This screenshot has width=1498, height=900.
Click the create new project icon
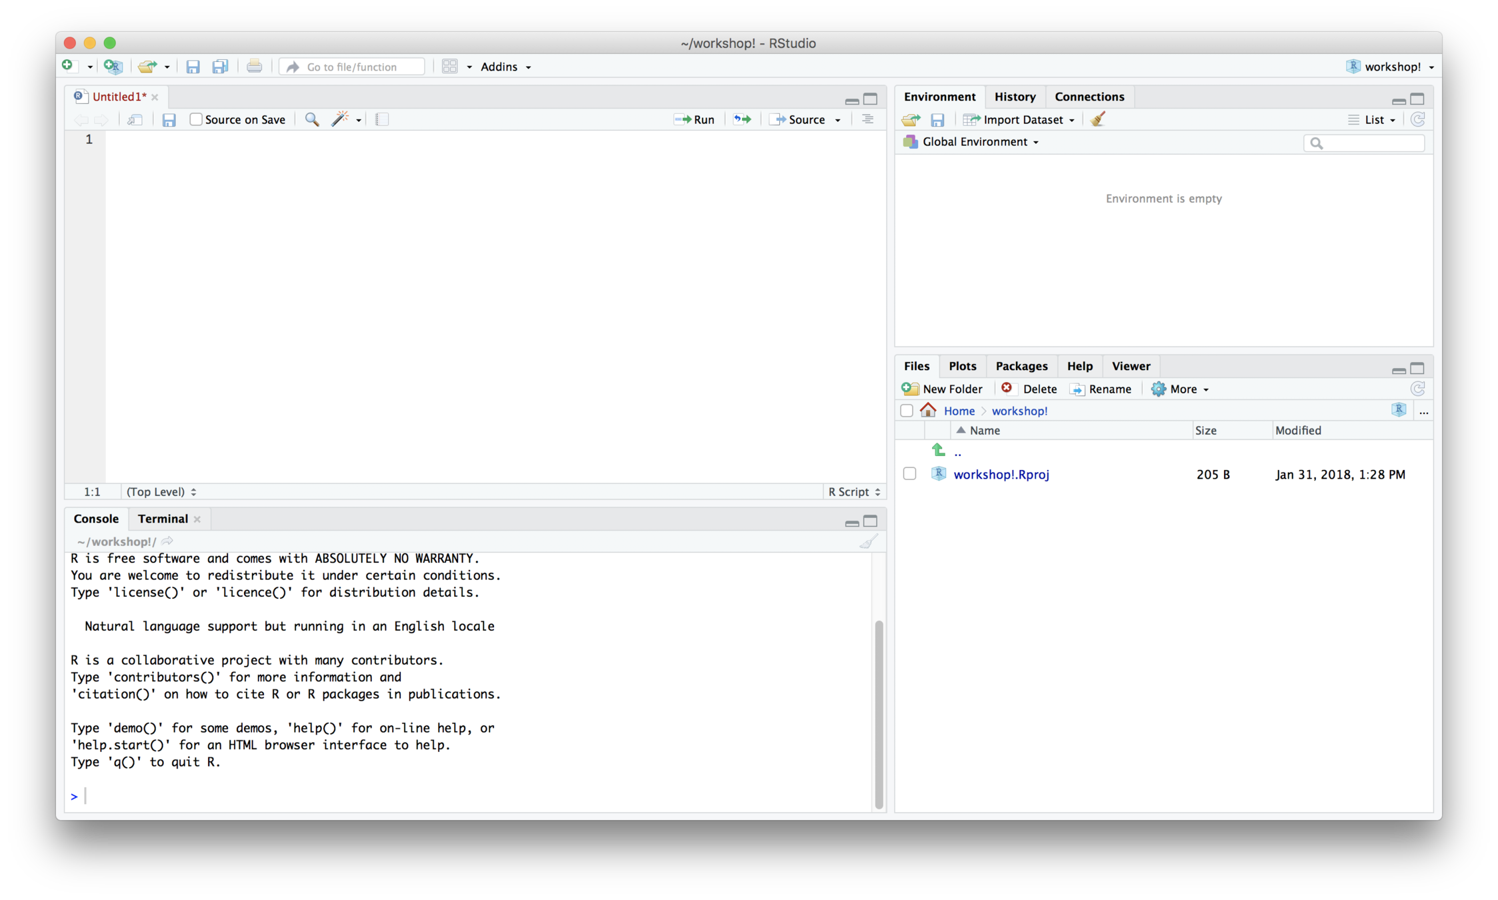coord(113,67)
